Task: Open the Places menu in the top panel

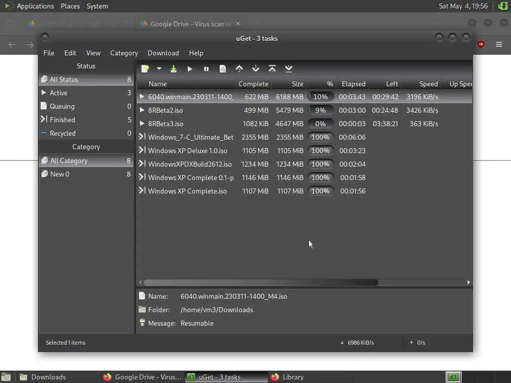Action: [70, 6]
